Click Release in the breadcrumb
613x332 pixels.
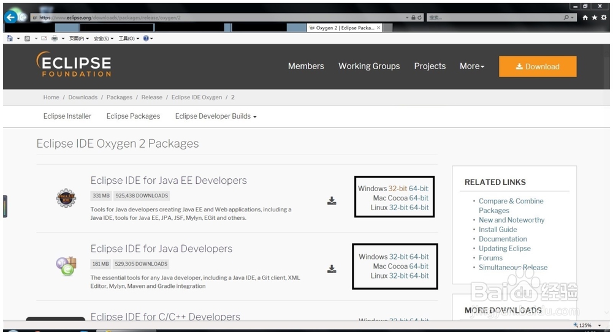(x=151, y=97)
